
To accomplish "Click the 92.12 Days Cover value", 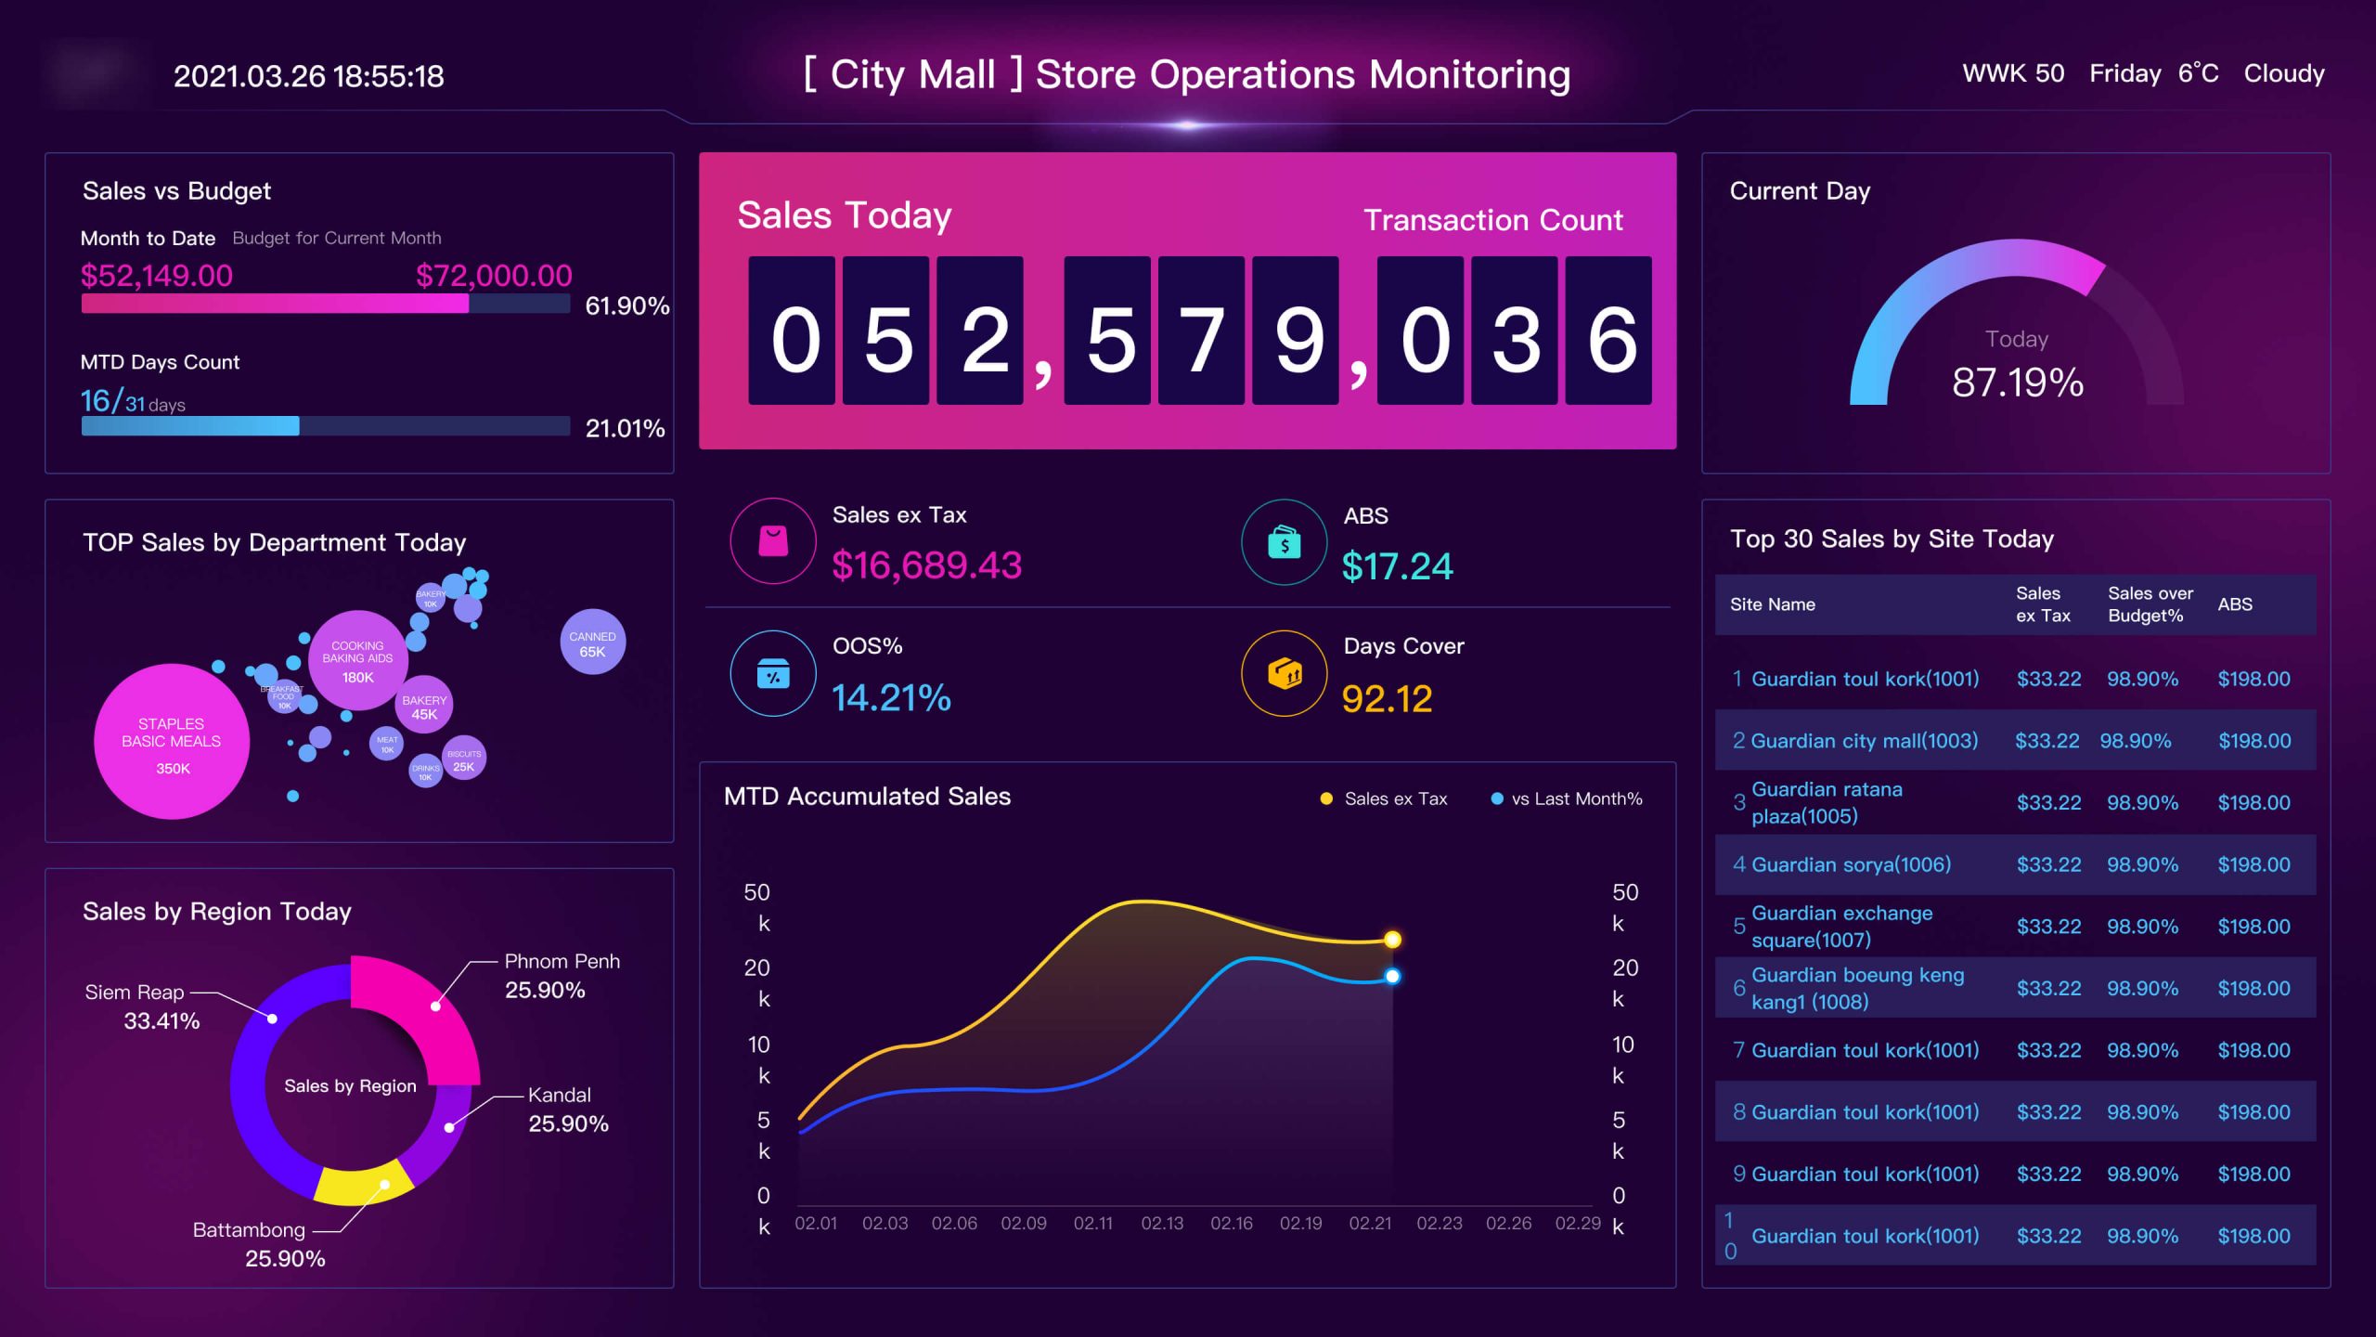I will [1387, 699].
